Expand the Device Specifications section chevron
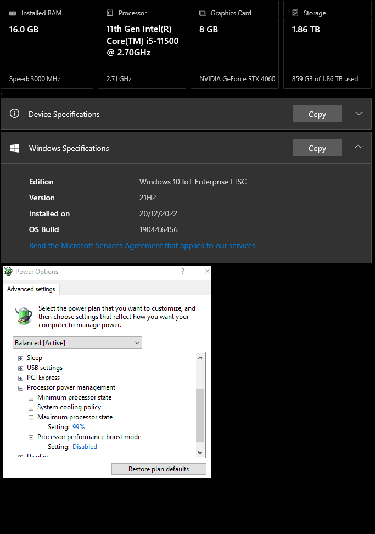This screenshot has width=375, height=534. [x=359, y=114]
